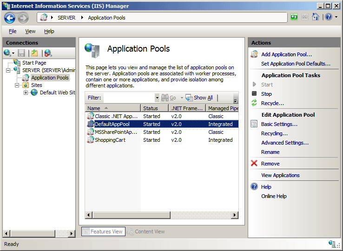Open the Filter dropdown arrow
The width and height of the screenshot is (343, 251).
click(x=157, y=98)
